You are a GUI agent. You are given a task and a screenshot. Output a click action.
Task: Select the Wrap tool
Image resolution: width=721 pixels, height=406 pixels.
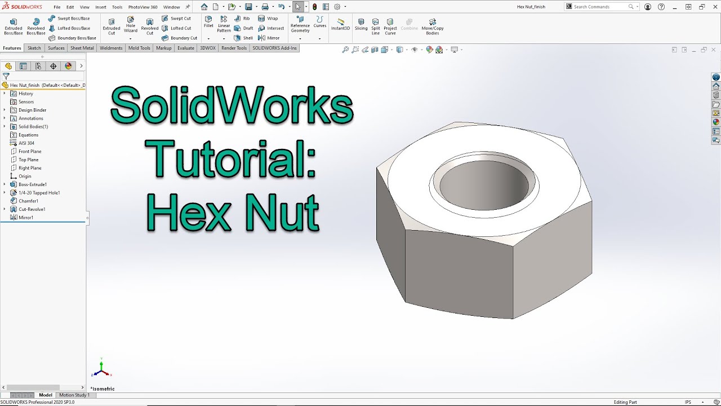268,18
